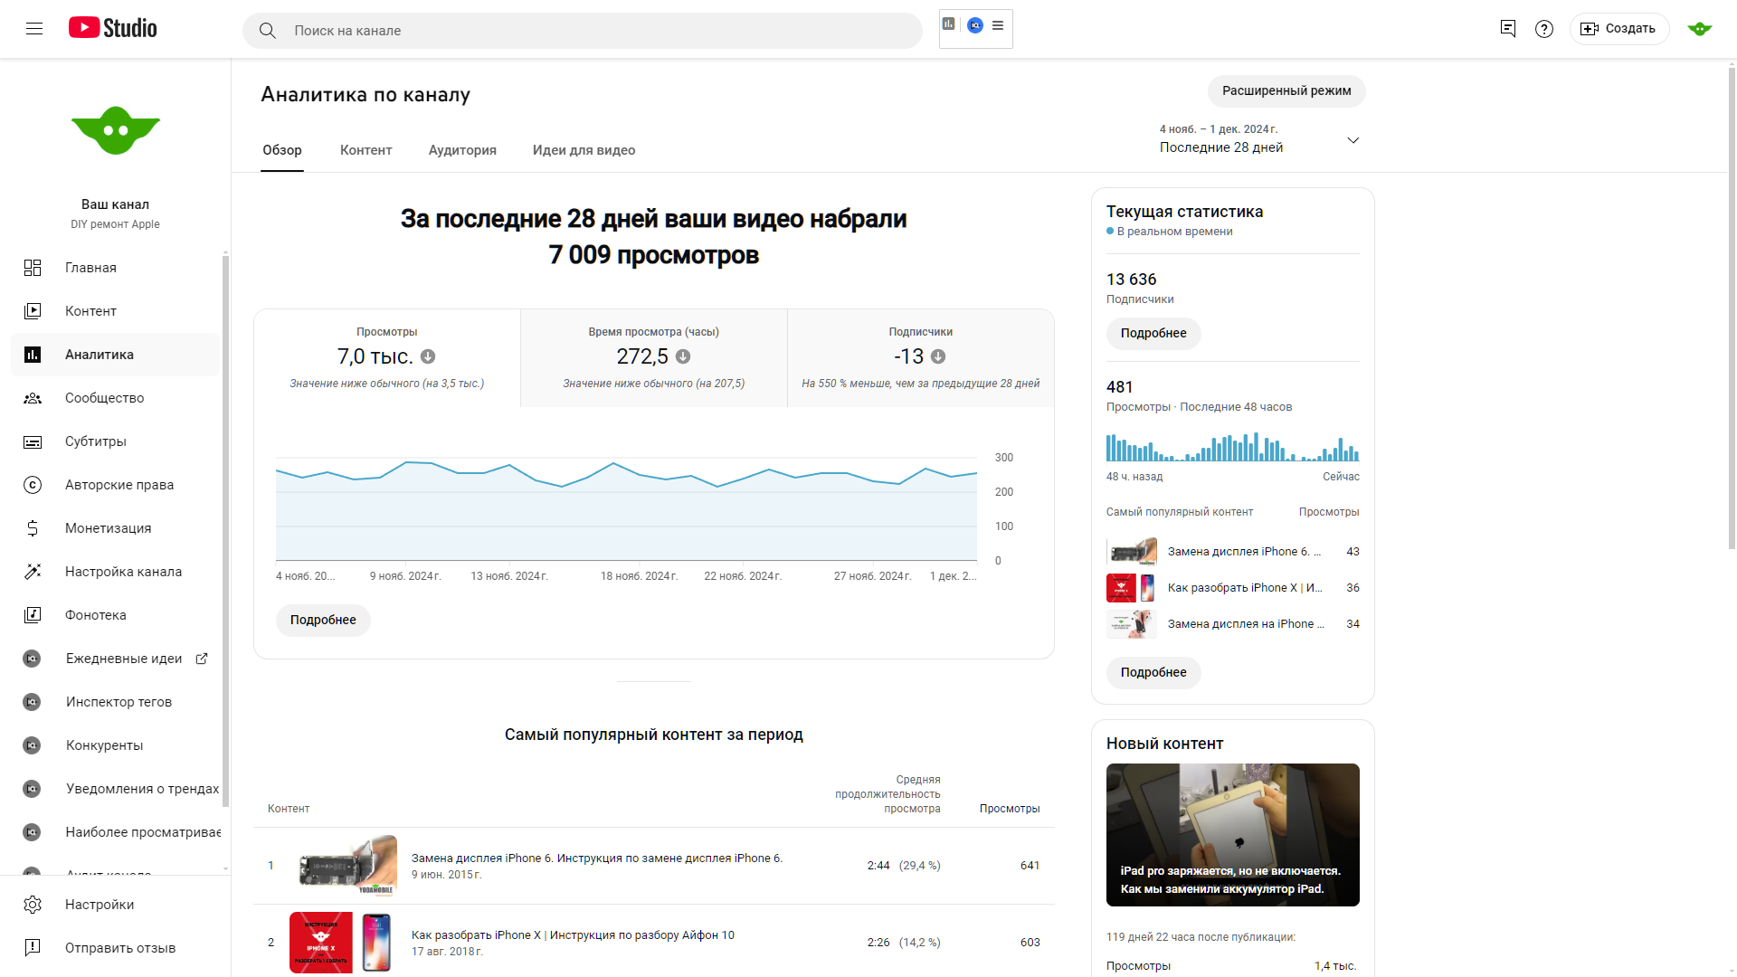Open the Конкуренты vidIQ icon
This screenshot has width=1737, height=977.
pyautogui.click(x=32, y=745)
